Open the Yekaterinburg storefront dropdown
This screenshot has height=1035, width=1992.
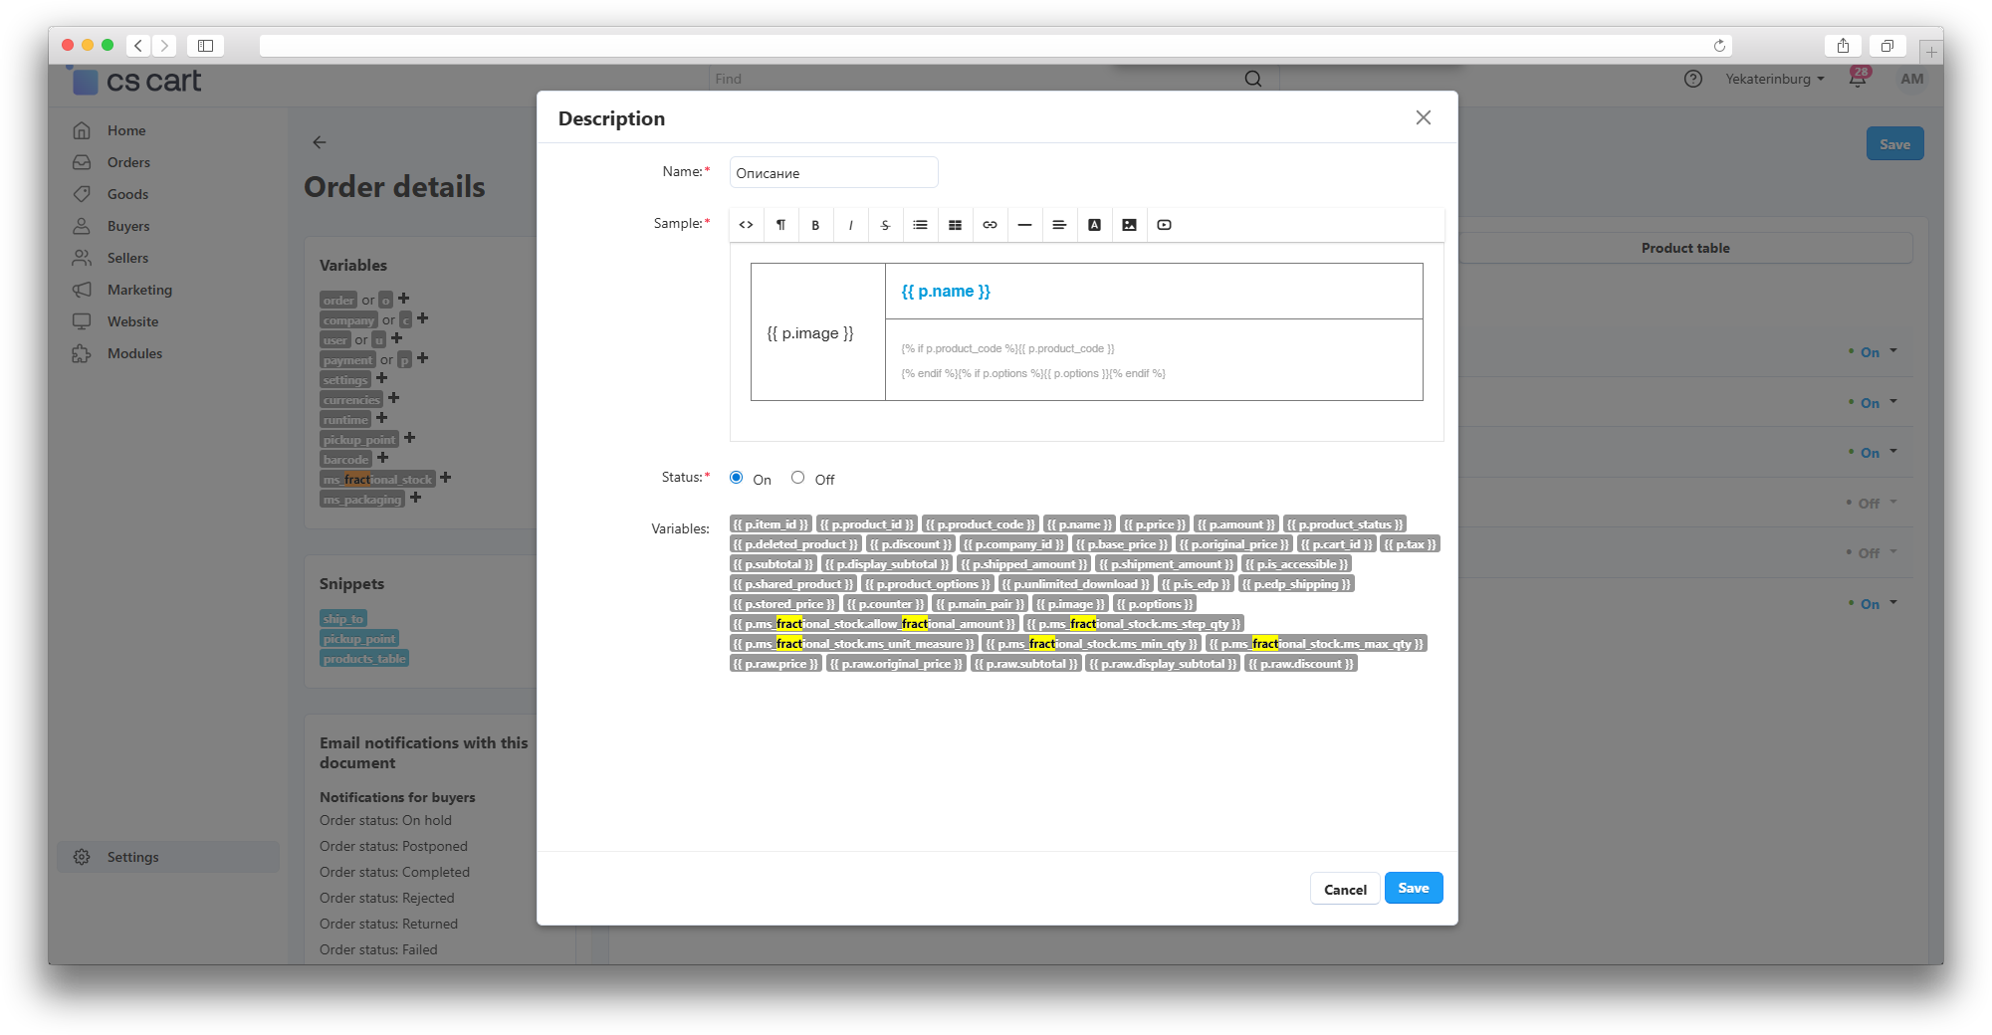click(1774, 79)
